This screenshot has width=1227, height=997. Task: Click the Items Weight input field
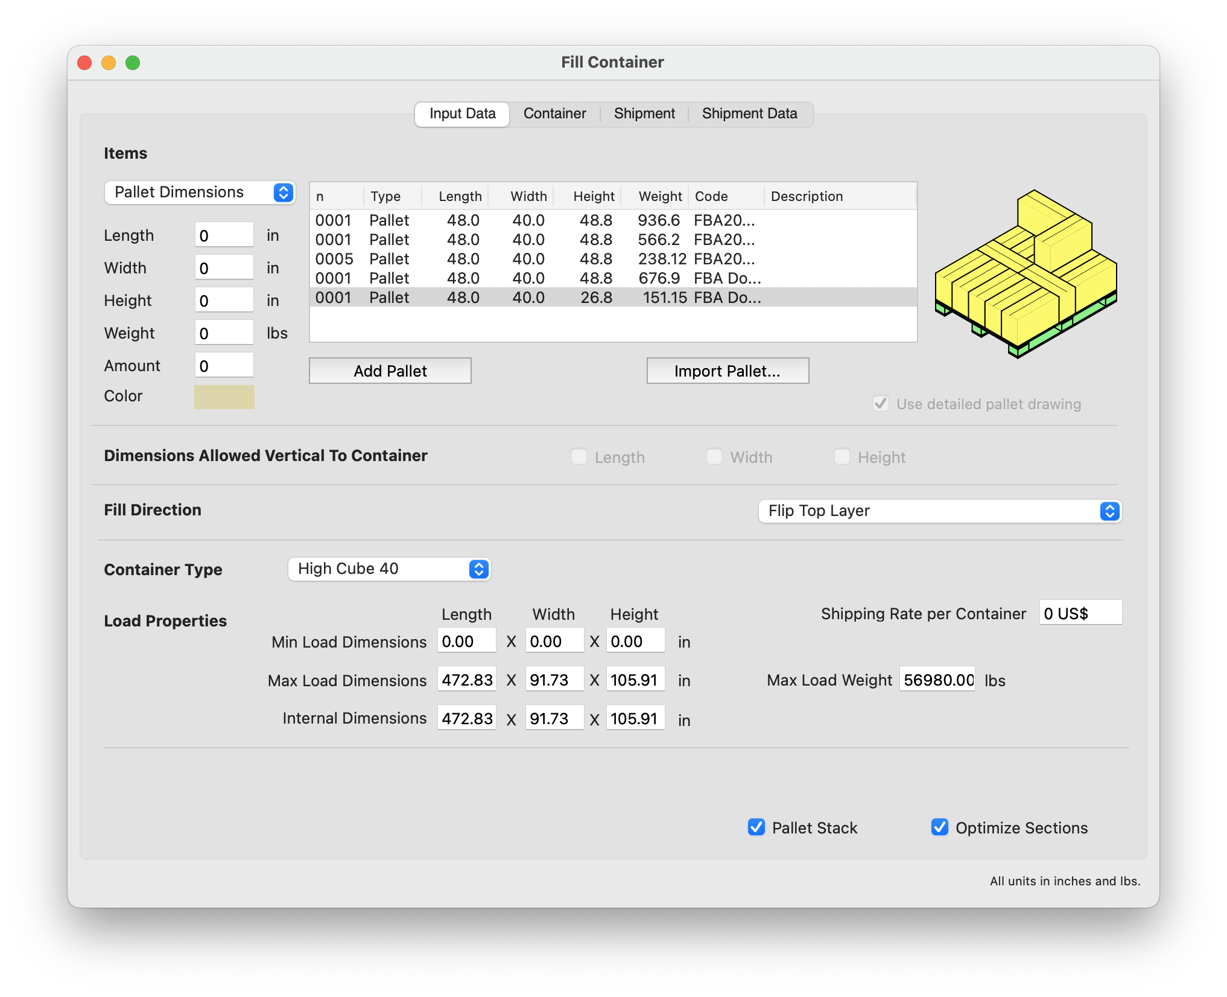(x=224, y=333)
